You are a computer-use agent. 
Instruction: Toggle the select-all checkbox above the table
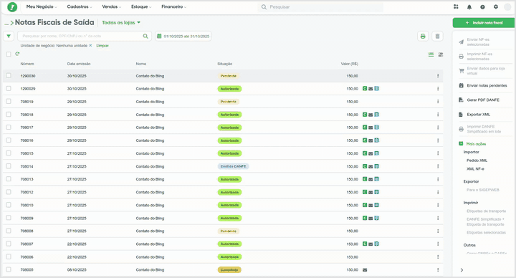tap(9, 54)
